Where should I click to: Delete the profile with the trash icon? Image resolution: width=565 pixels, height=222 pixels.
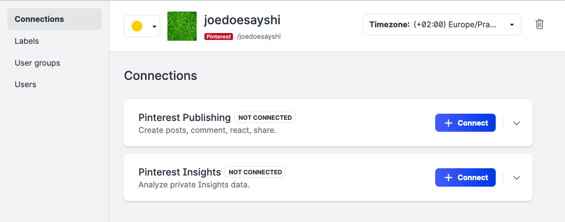pyautogui.click(x=540, y=25)
